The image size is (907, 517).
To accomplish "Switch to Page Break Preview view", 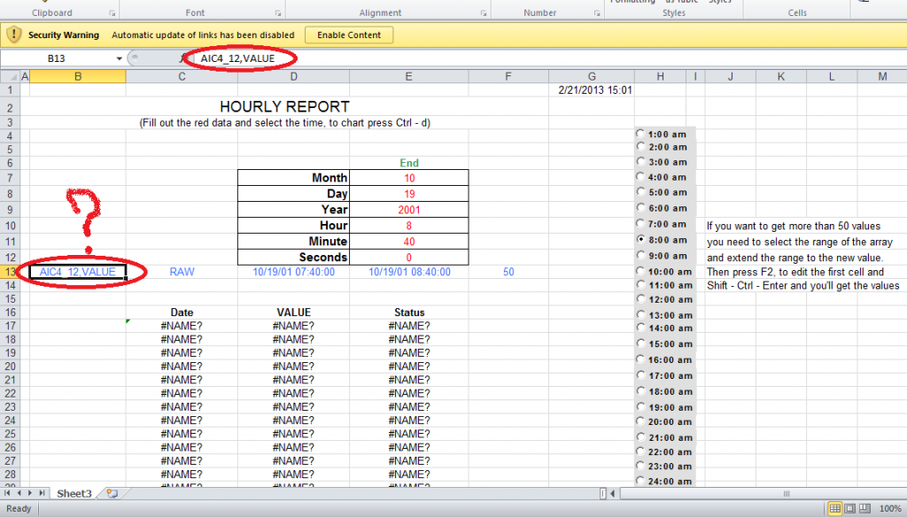I will coord(864,509).
